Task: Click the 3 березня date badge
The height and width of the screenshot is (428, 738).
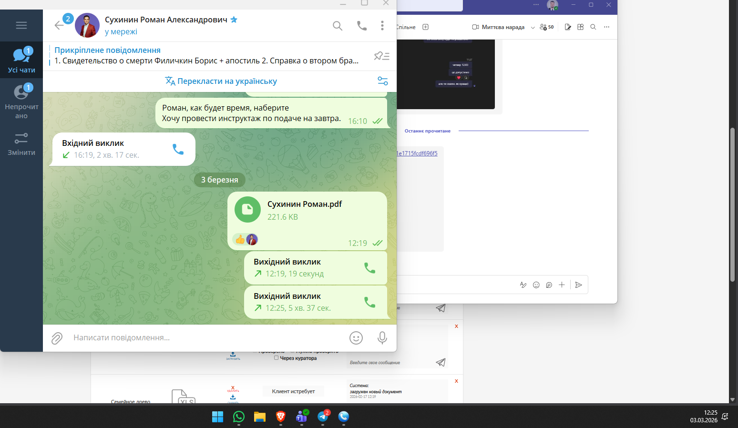Action: tap(219, 180)
